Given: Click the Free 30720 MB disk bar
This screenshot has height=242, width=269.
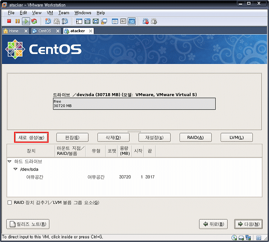Looking at the screenshot, I should (x=134, y=104).
